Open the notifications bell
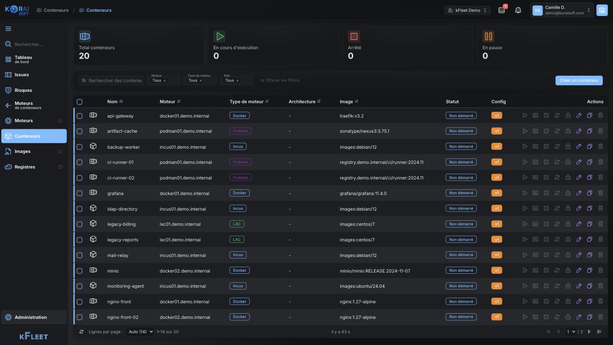 (518, 10)
